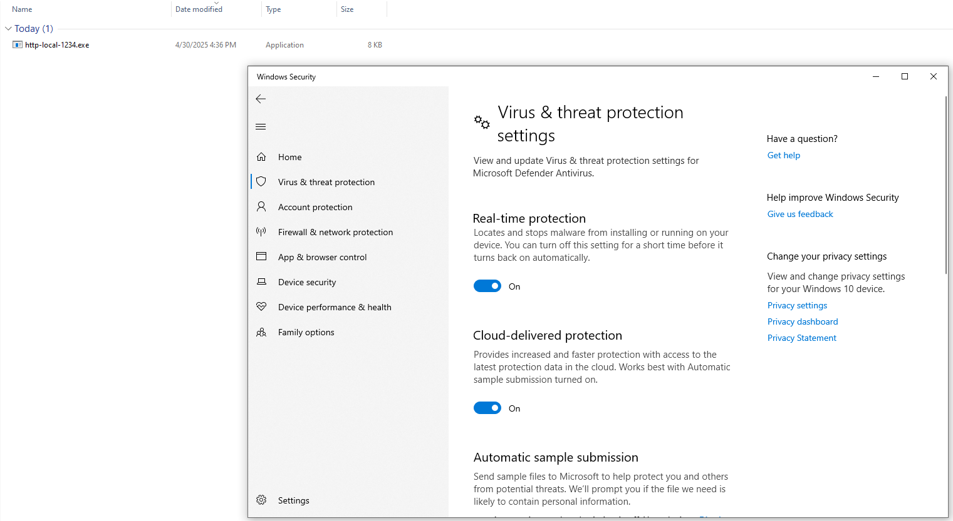Turn off Real-time protection toggle
The width and height of the screenshot is (953, 521).
487,286
